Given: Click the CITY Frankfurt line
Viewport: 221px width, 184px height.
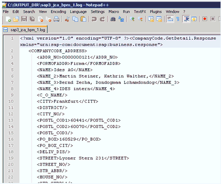Looking at the screenshot, I should coord(68,101).
